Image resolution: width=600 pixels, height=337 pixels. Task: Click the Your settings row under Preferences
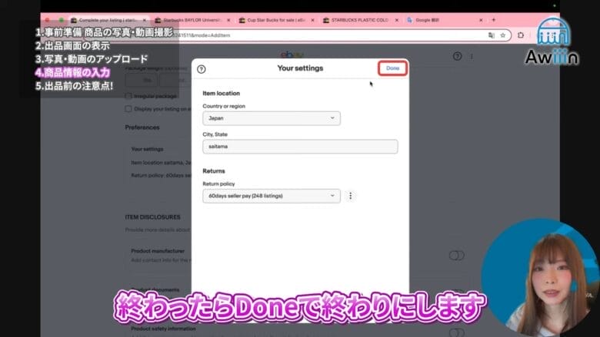tap(148, 149)
